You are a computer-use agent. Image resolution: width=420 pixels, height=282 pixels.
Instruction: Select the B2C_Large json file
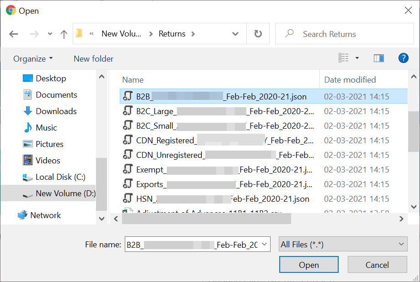264,111
